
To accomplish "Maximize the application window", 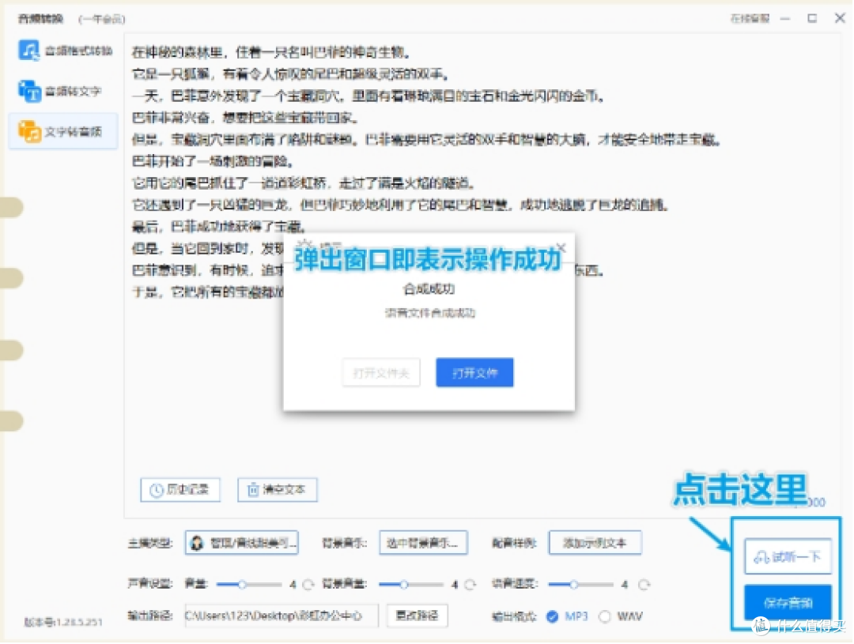I will 812,18.
